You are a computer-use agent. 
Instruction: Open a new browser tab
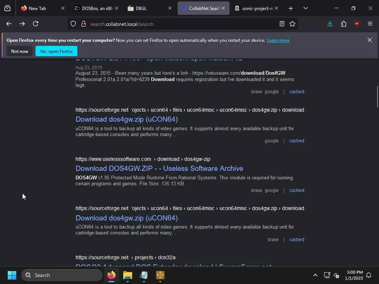[291, 9]
